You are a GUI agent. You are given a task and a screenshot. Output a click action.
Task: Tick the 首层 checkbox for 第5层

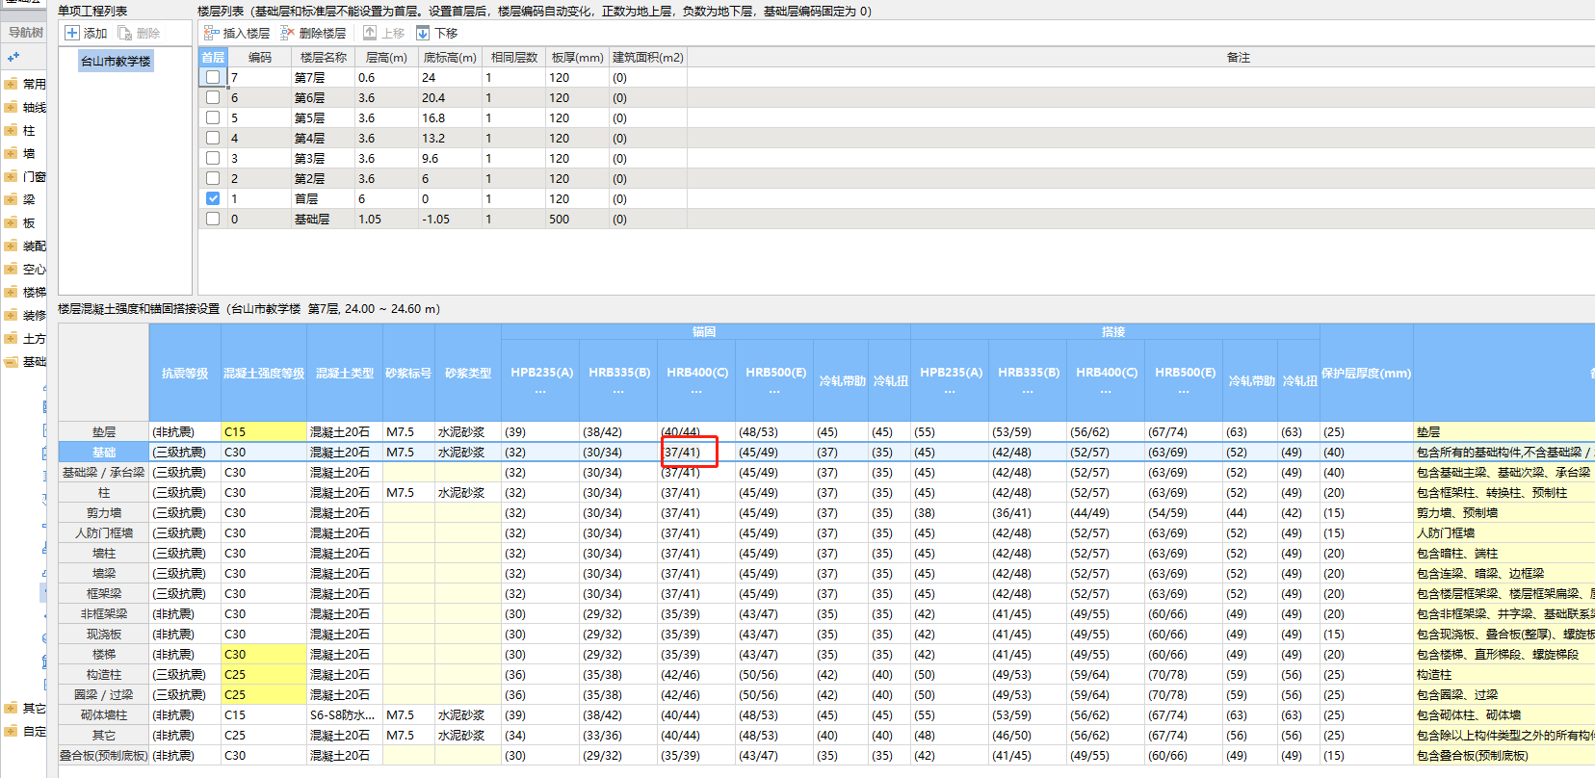(213, 117)
